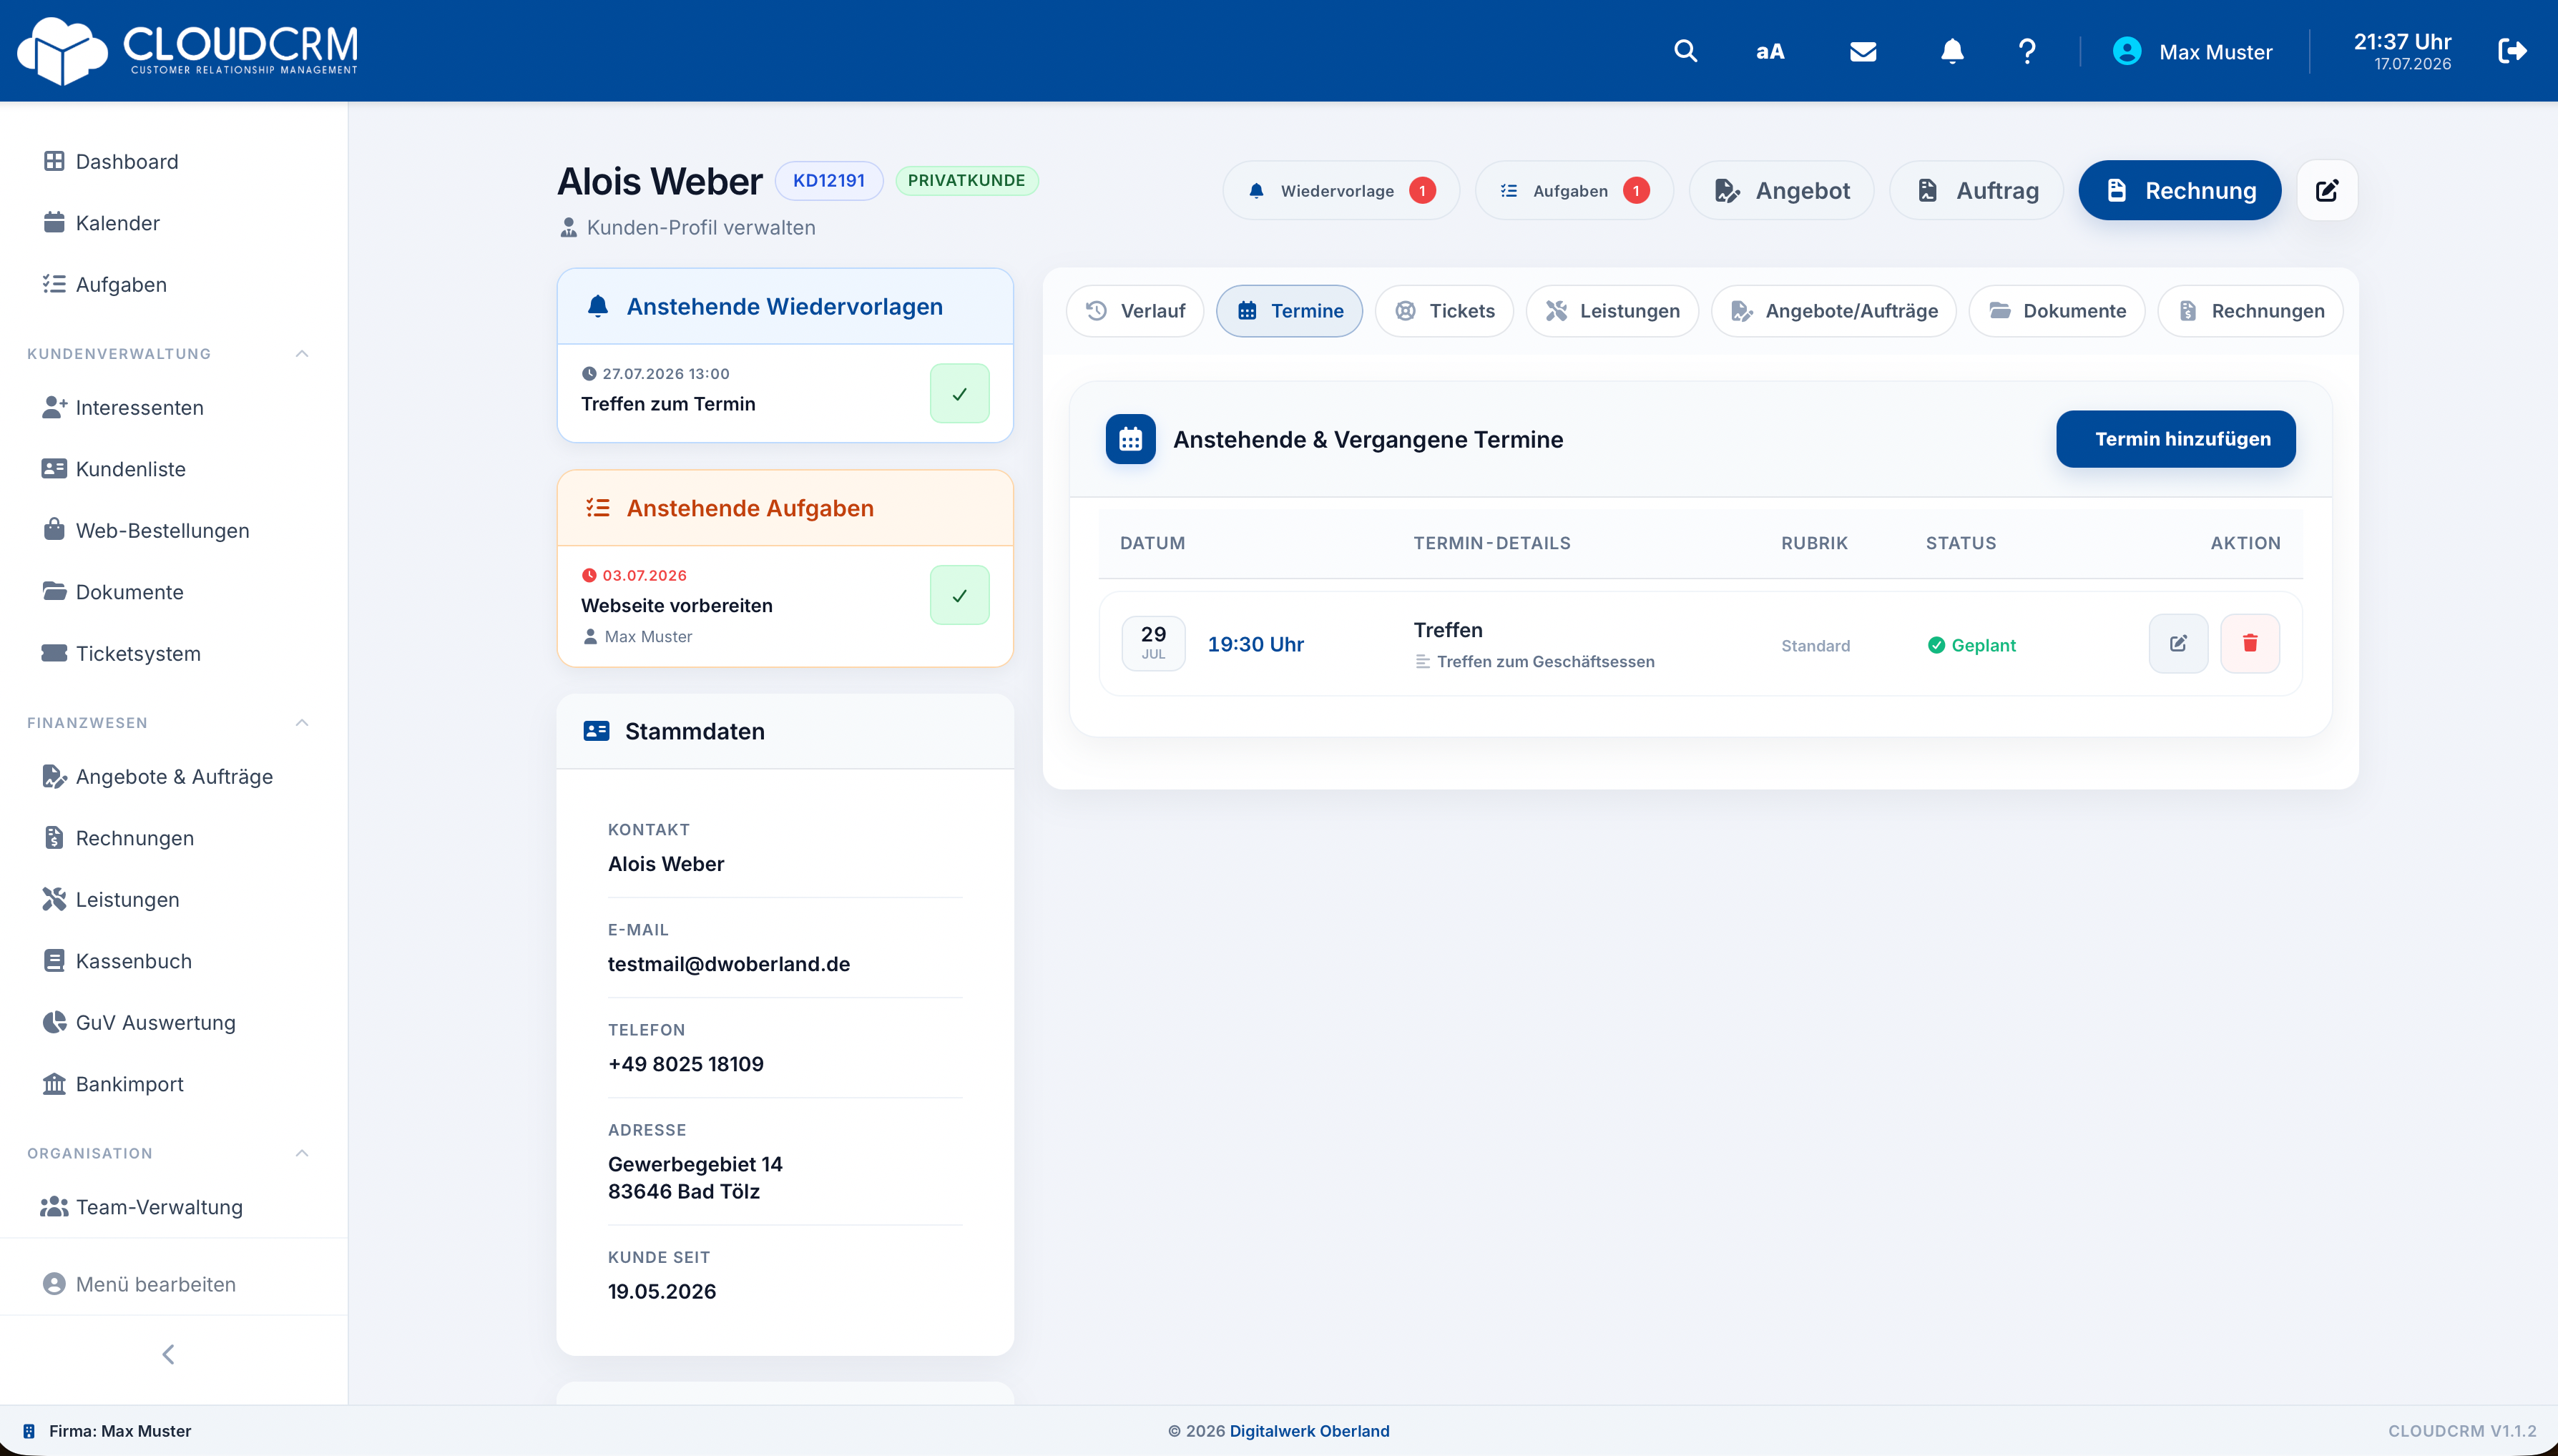The image size is (2558, 1456).
Task: Switch to the Verlauf tab
Action: 1135,311
